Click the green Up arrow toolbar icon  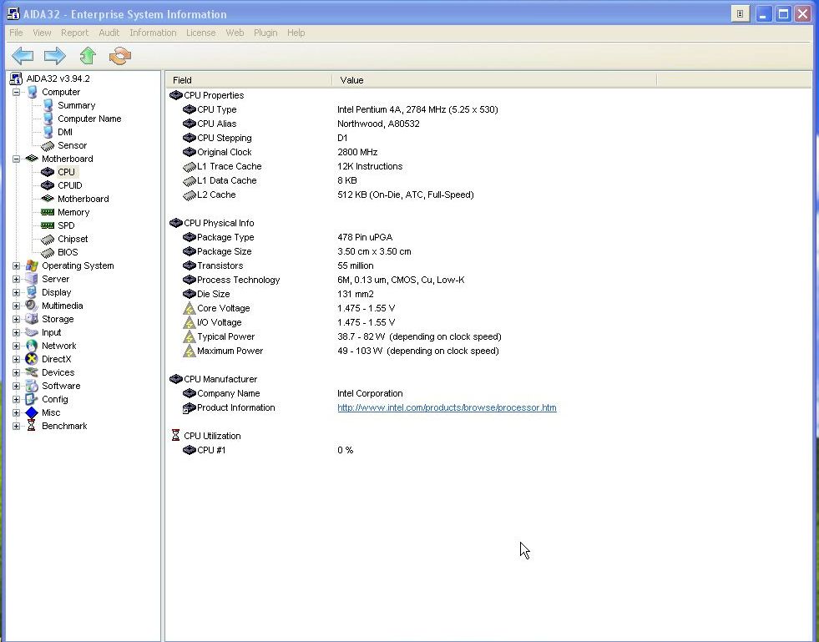88,55
